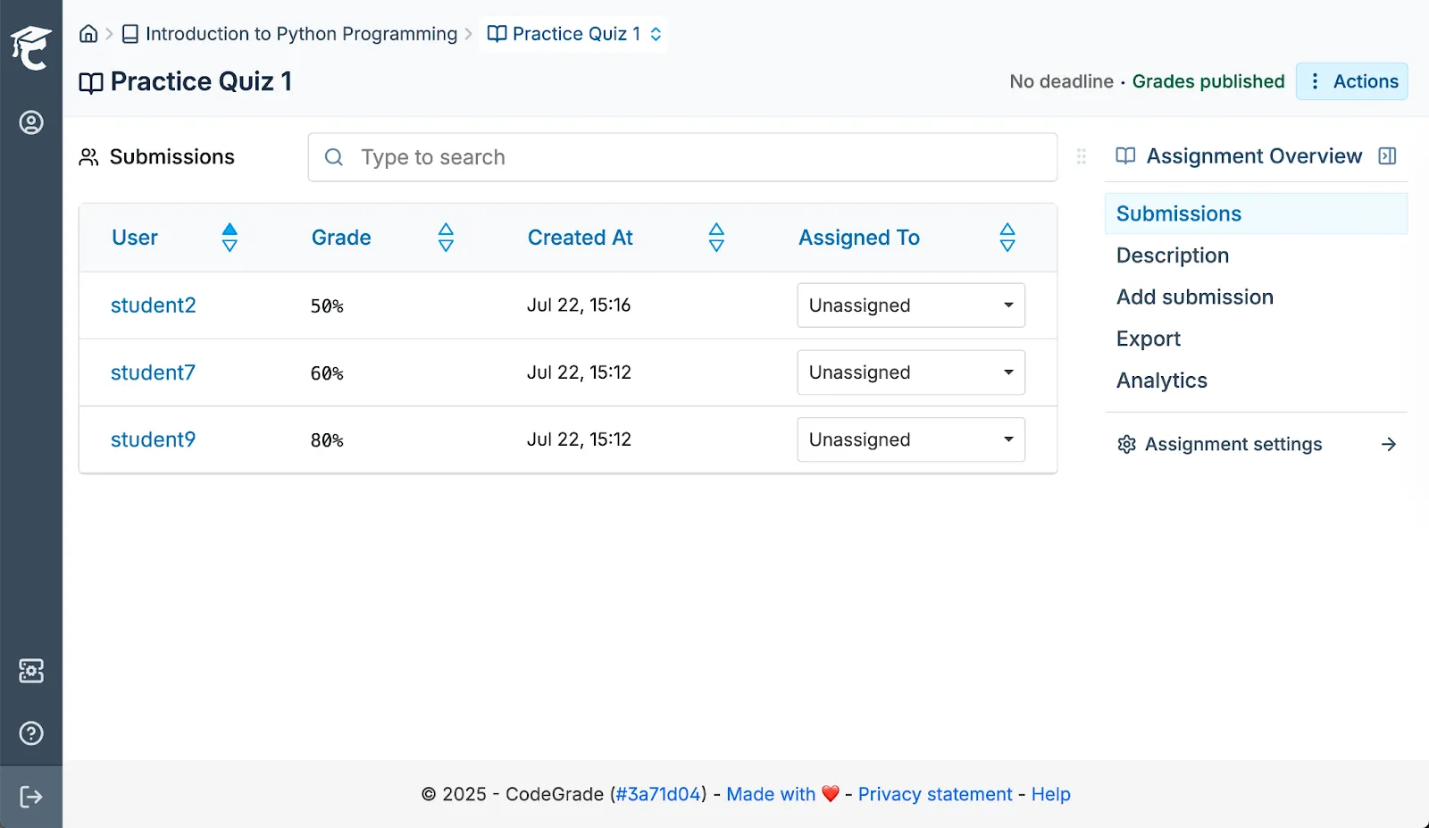Open Assigned To dropdown for student7
Screen dimensions: 1429x828
coord(911,372)
